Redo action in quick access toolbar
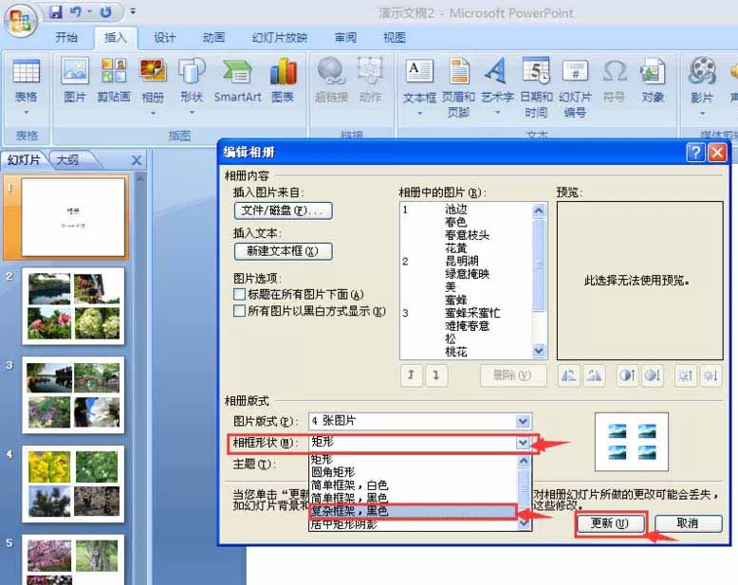Image resolution: width=738 pixels, height=585 pixels. click(106, 11)
